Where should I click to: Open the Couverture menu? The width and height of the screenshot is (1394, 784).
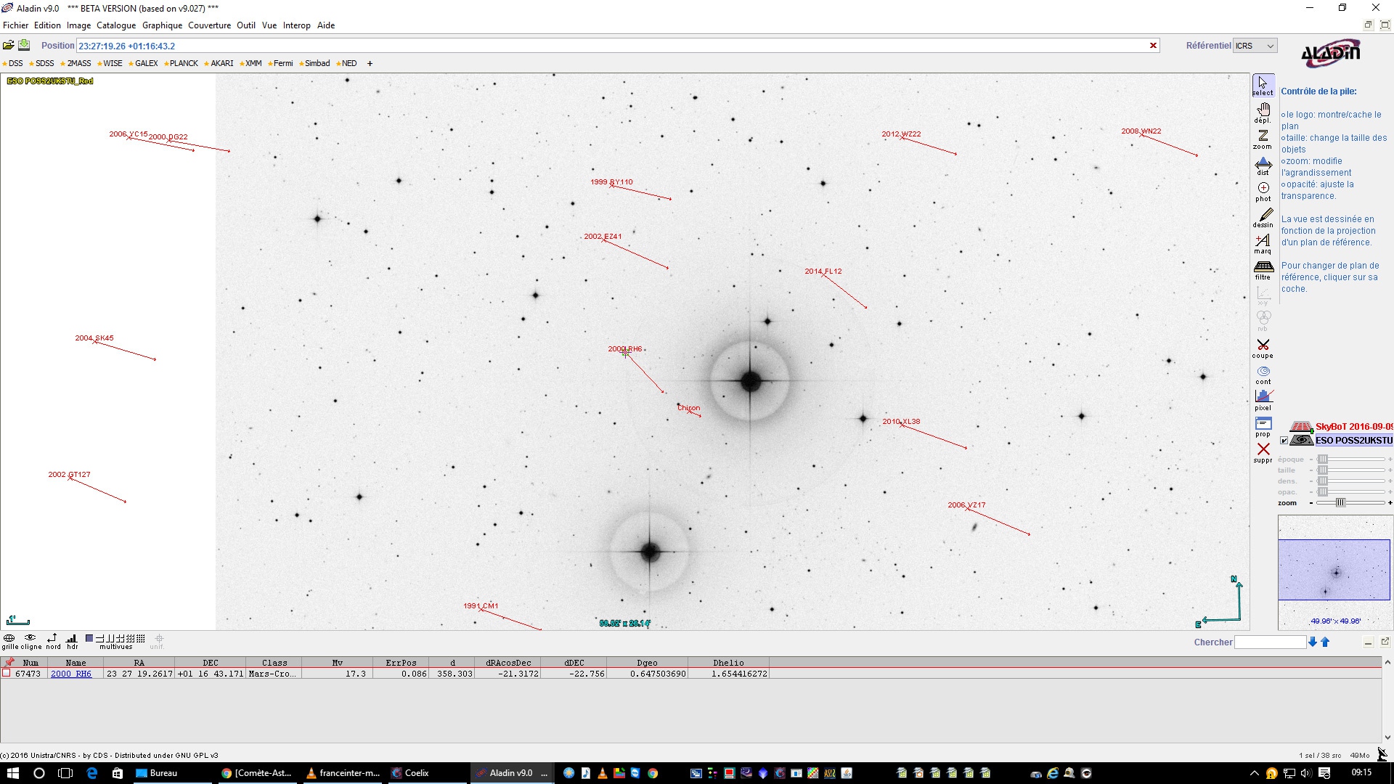pyautogui.click(x=209, y=25)
